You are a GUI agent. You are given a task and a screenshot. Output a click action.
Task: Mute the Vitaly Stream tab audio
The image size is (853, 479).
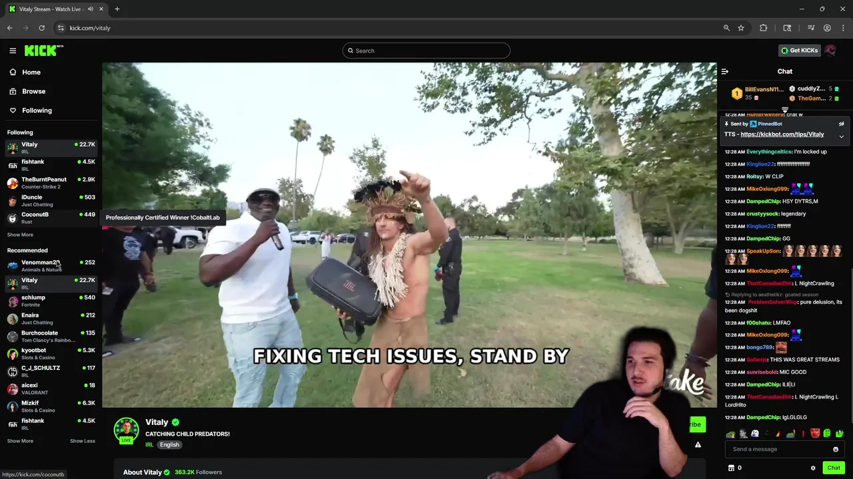90,9
